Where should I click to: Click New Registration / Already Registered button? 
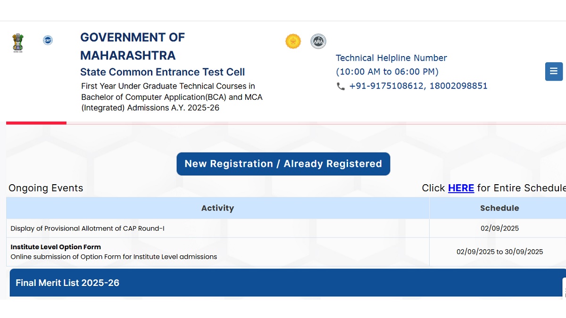tap(283, 164)
